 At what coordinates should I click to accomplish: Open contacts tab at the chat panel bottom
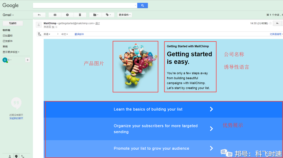coord(10,156)
